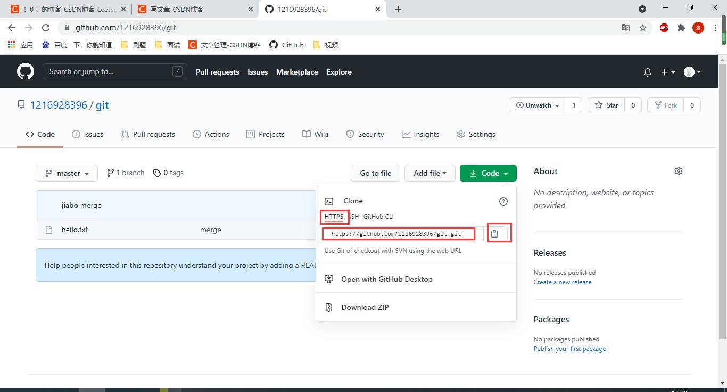
Task: Click the Clone help question-mark icon
Action: point(503,201)
